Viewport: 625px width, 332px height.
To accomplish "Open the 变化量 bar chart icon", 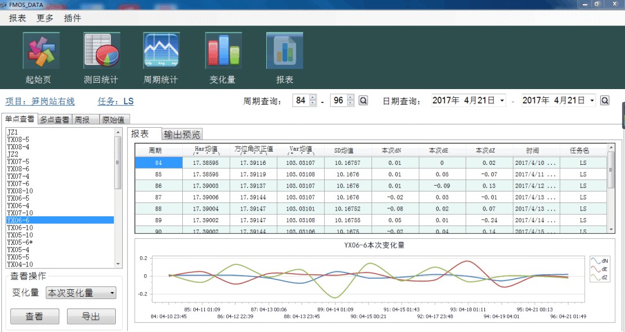I will click(223, 51).
